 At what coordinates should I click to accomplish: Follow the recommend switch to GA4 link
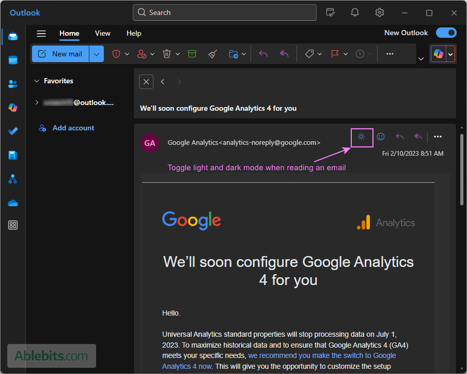click(x=279, y=361)
